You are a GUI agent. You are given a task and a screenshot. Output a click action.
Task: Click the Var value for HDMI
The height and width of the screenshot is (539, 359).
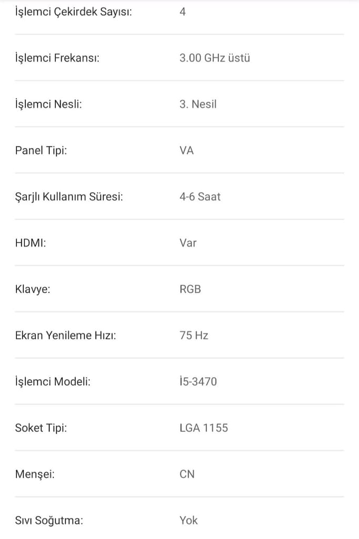tap(188, 243)
